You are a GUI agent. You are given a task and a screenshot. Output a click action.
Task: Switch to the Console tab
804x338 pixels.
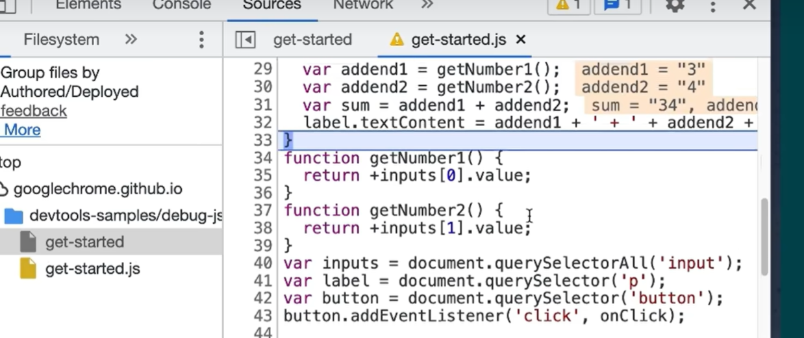tap(182, 5)
